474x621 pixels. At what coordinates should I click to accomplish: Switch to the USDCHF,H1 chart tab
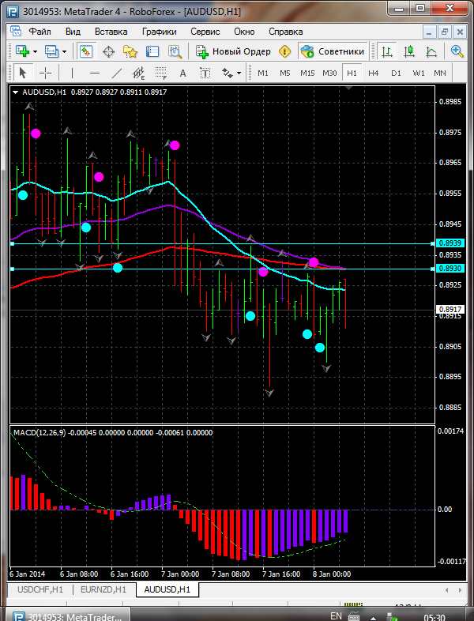40,589
